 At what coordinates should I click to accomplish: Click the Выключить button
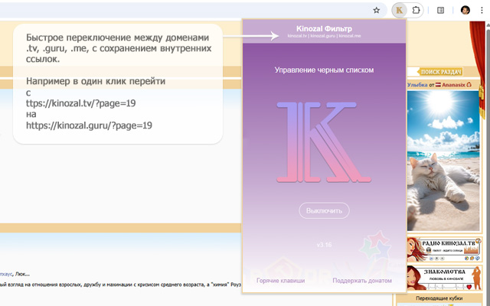[324, 211]
